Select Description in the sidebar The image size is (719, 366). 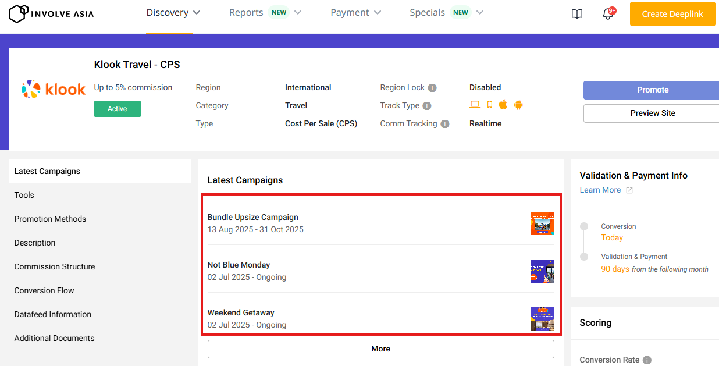tap(100, 243)
